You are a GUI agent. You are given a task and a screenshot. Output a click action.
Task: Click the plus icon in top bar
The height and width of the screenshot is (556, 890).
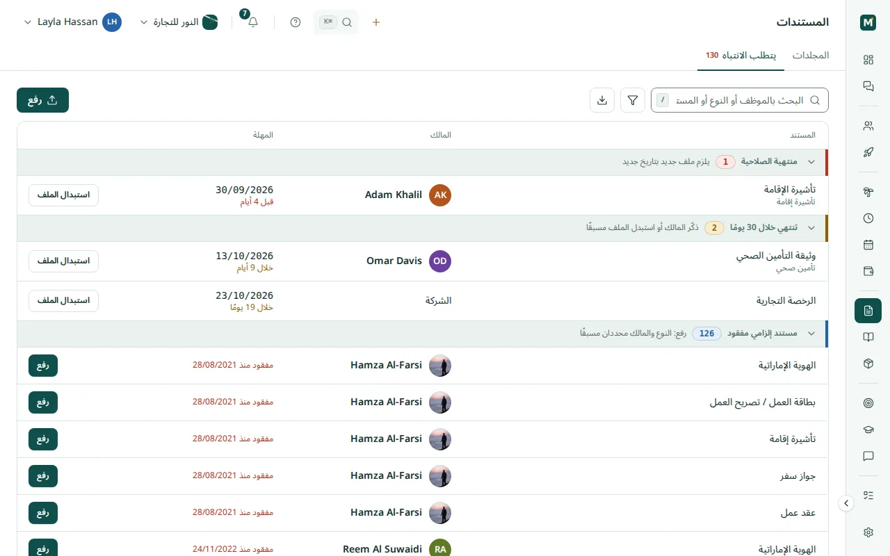376,22
